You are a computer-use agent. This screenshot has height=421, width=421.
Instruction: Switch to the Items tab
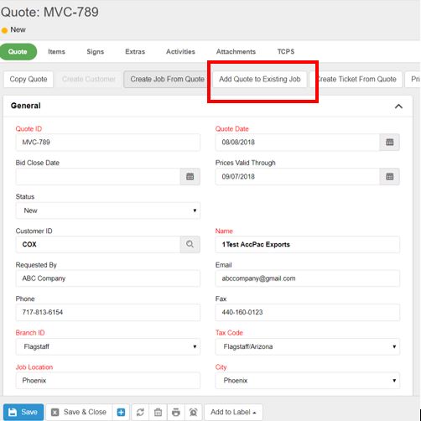click(x=56, y=52)
